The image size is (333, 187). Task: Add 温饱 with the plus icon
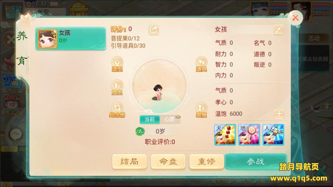[x=279, y=114]
